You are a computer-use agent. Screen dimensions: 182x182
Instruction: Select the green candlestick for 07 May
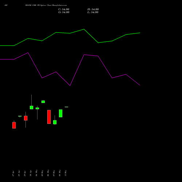click(x=55, y=122)
